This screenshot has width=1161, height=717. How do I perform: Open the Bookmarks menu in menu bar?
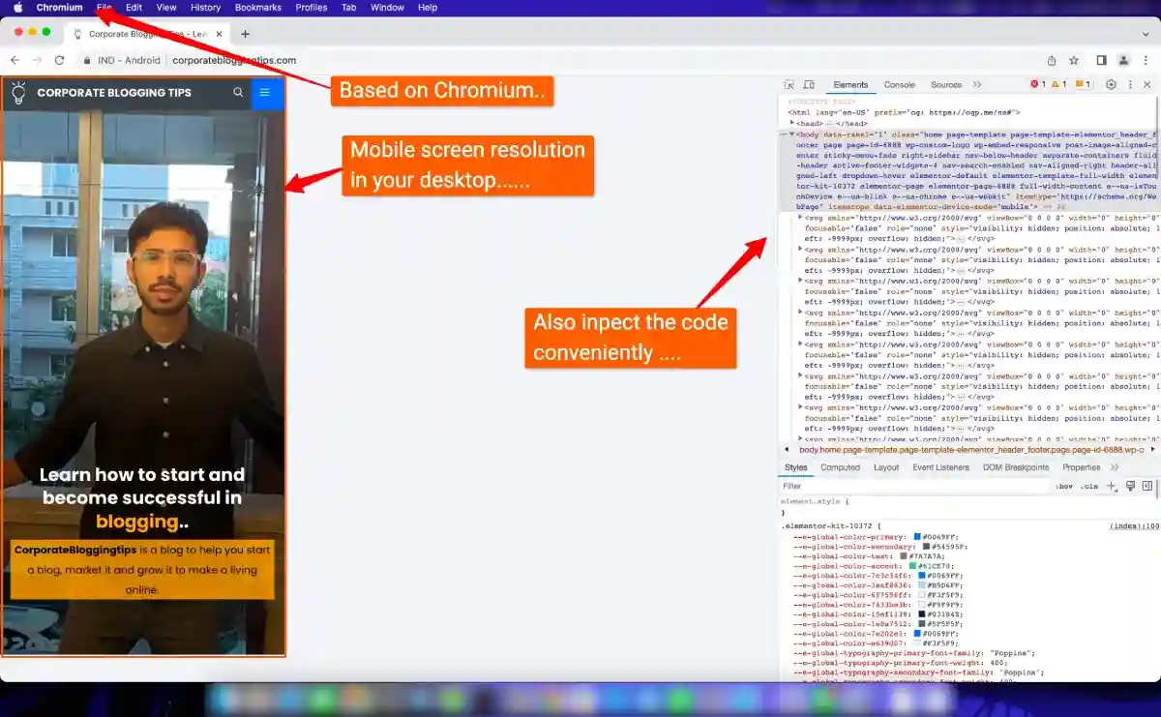(x=257, y=8)
